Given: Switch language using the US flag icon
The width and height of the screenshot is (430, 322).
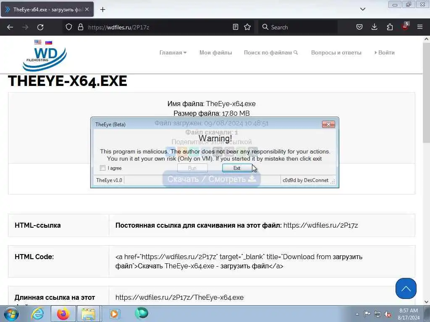Looking at the screenshot, I should (x=38, y=42).
